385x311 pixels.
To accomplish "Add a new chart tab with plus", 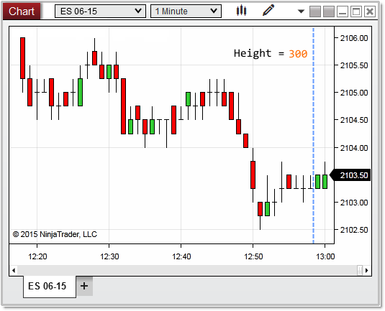I will [x=84, y=286].
